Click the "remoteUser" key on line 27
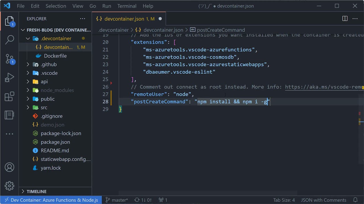Viewport: 364px width, 204px height. tap(149, 94)
